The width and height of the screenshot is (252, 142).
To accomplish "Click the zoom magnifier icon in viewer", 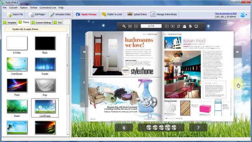I will tap(124, 26).
